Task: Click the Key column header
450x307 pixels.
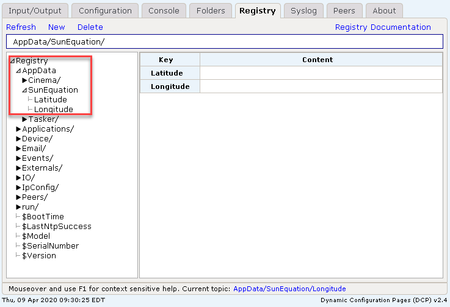Action: coord(170,60)
